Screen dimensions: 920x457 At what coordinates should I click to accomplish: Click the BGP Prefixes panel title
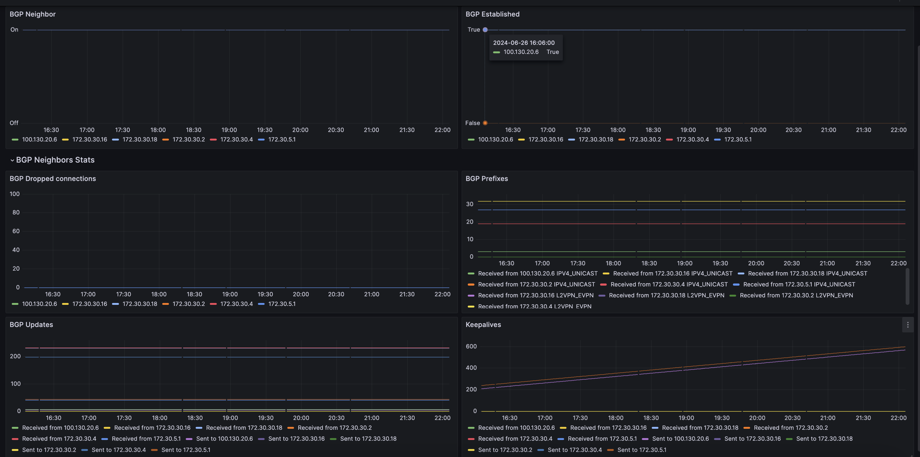click(486, 179)
